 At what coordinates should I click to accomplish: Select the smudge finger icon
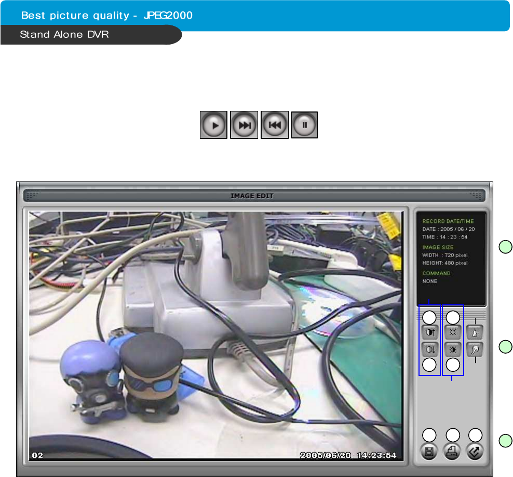tap(475, 349)
